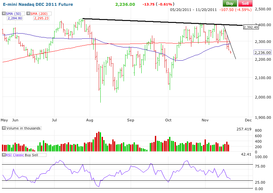Click the Nov label on the time axis
This screenshot has height=193, width=273.
[205, 120]
